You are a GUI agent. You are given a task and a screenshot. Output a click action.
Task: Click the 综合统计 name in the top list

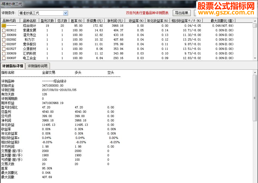pyautogui.click(x=29, y=26)
